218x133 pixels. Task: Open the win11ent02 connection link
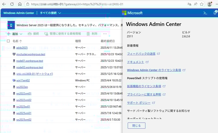pyautogui.click(x=23, y=80)
